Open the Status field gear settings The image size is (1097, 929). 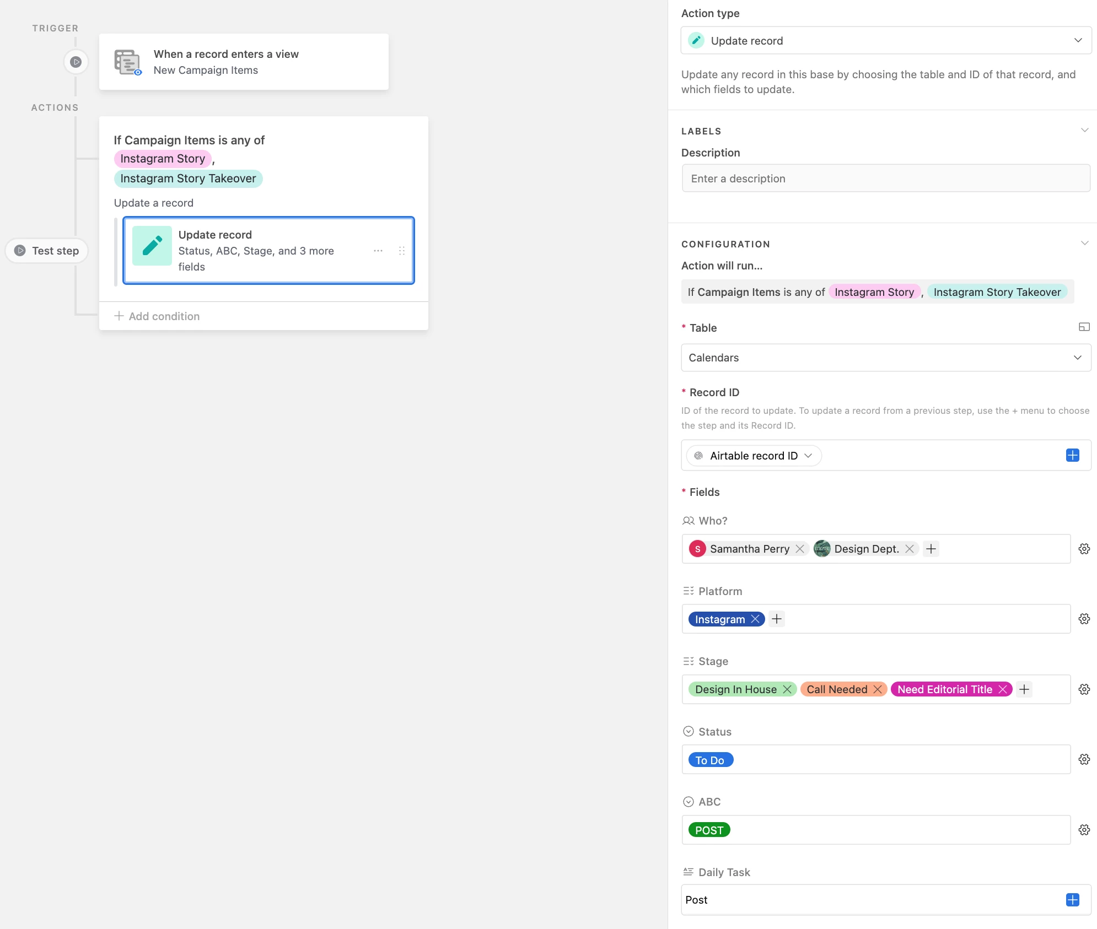tap(1084, 759)
